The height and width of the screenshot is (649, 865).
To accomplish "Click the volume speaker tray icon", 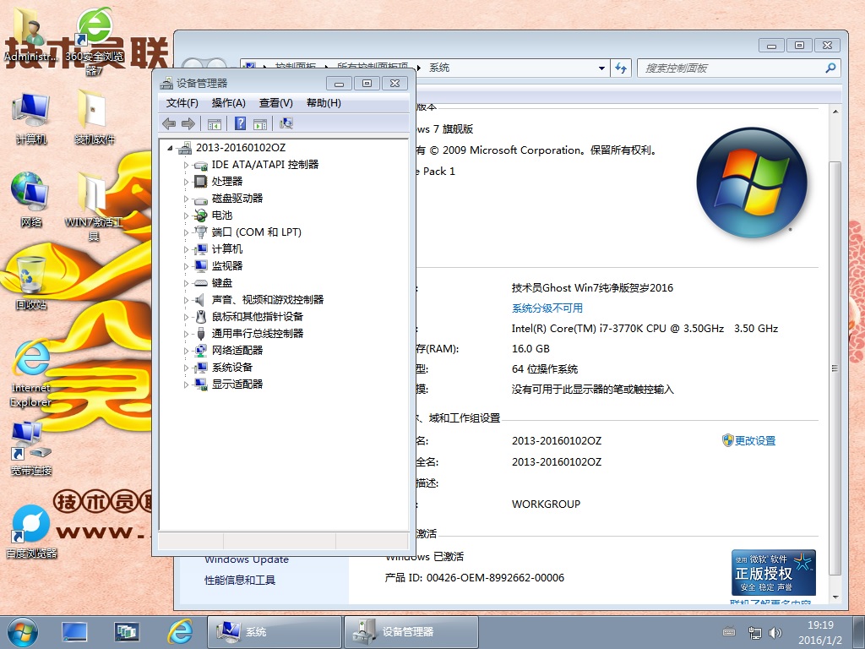I will click(775, 633).
